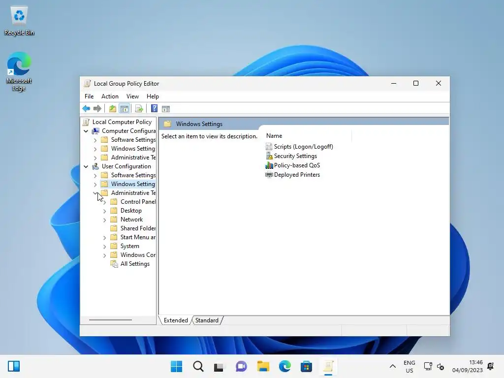Switch to the Extended tab
The image size is (504, 378).
176,320
